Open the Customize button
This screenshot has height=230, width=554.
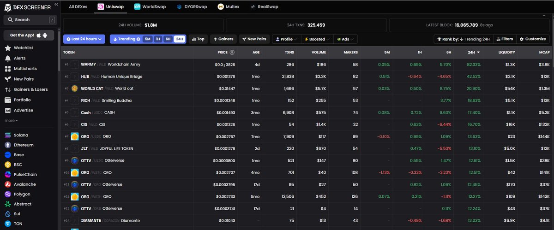click(532, 39)
